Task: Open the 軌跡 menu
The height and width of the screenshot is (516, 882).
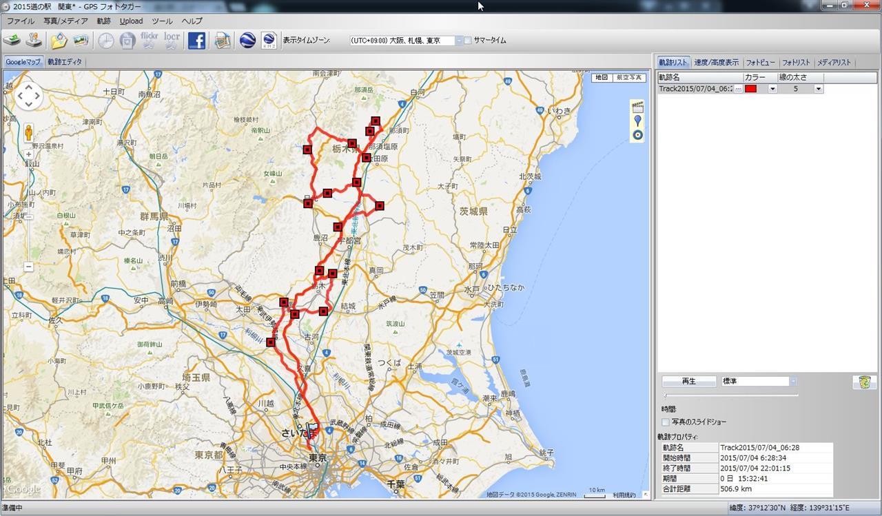Action: pyautogui.click(x=104, y=21)
